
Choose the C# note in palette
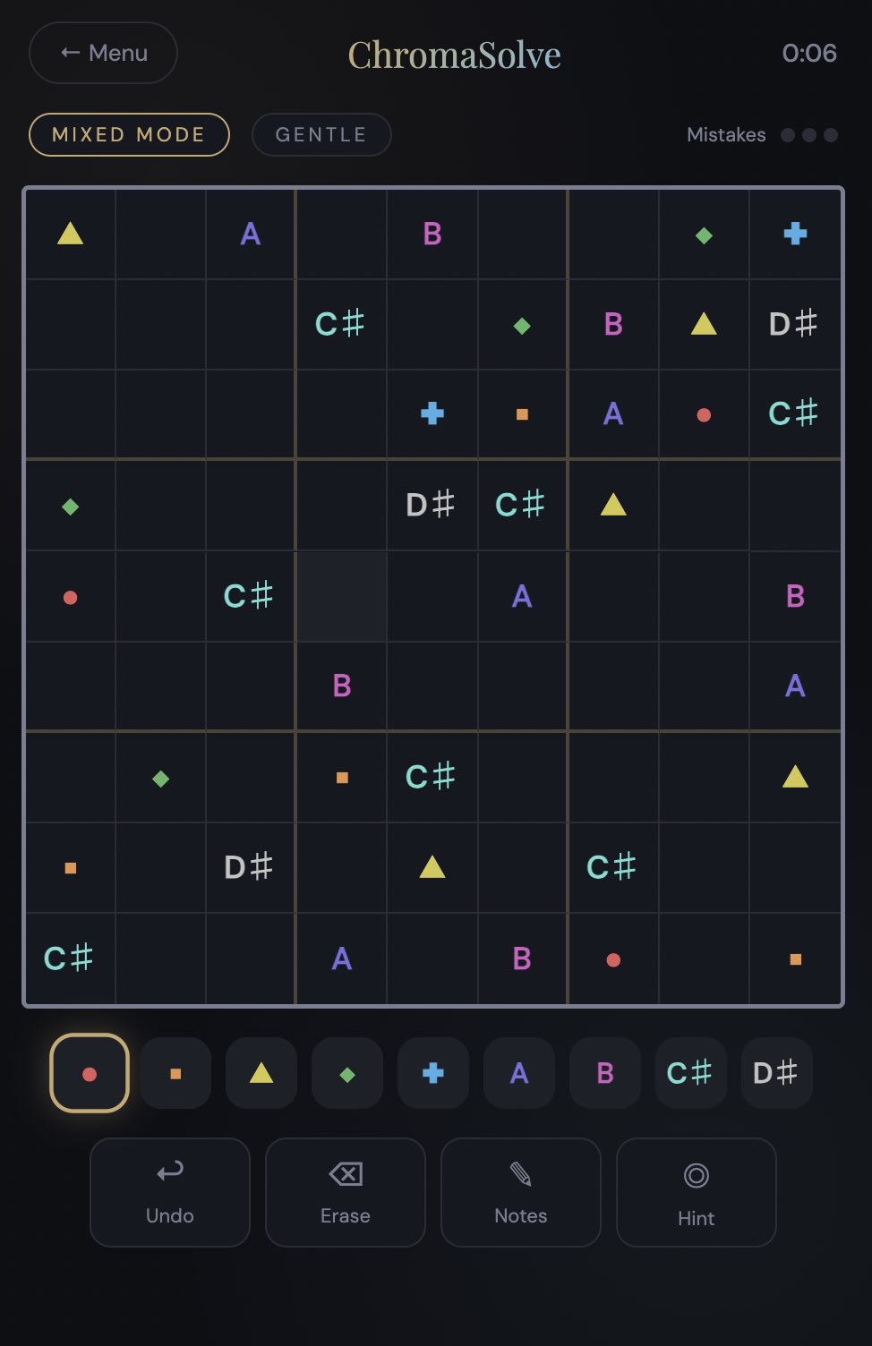[x=690, y=1073]
